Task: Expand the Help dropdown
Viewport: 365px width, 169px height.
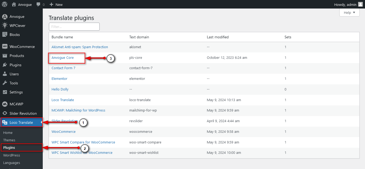Action: 349,13
